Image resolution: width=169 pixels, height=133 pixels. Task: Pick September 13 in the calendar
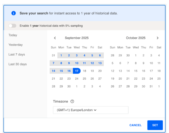(100, 63)
